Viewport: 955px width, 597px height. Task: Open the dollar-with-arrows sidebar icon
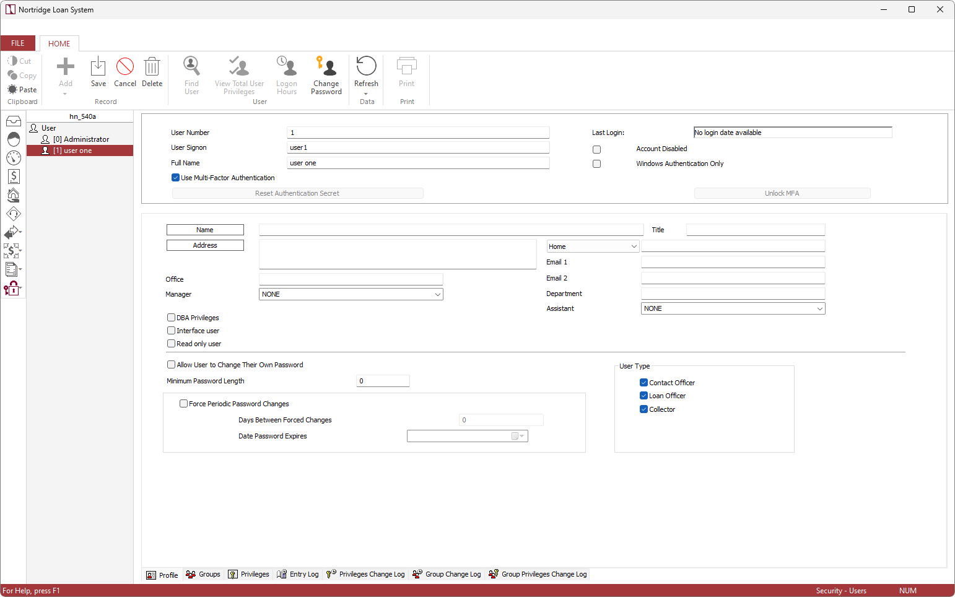click(12, 251)
